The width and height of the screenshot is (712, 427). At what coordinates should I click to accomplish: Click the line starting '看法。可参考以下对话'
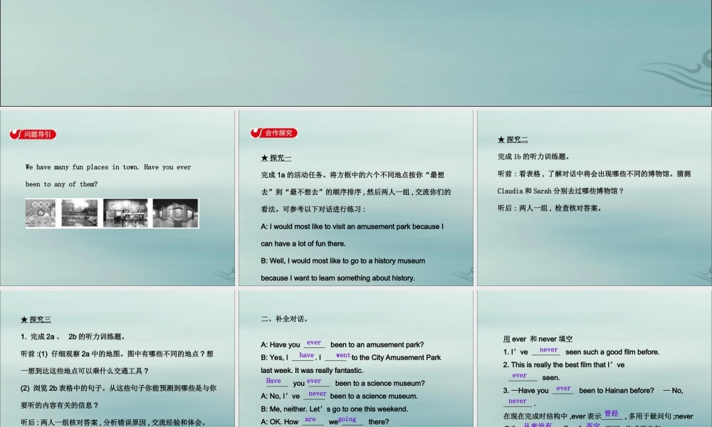313,209
